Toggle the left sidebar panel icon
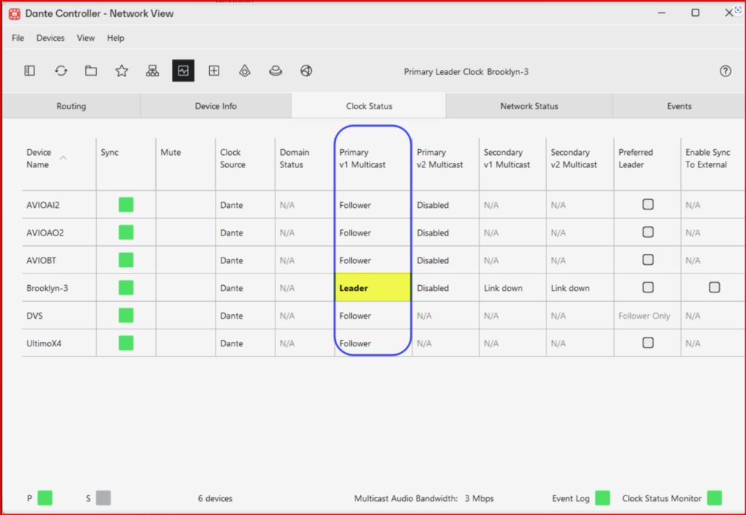This screenshot has height=515, width=746. click(x=30, y=71)
